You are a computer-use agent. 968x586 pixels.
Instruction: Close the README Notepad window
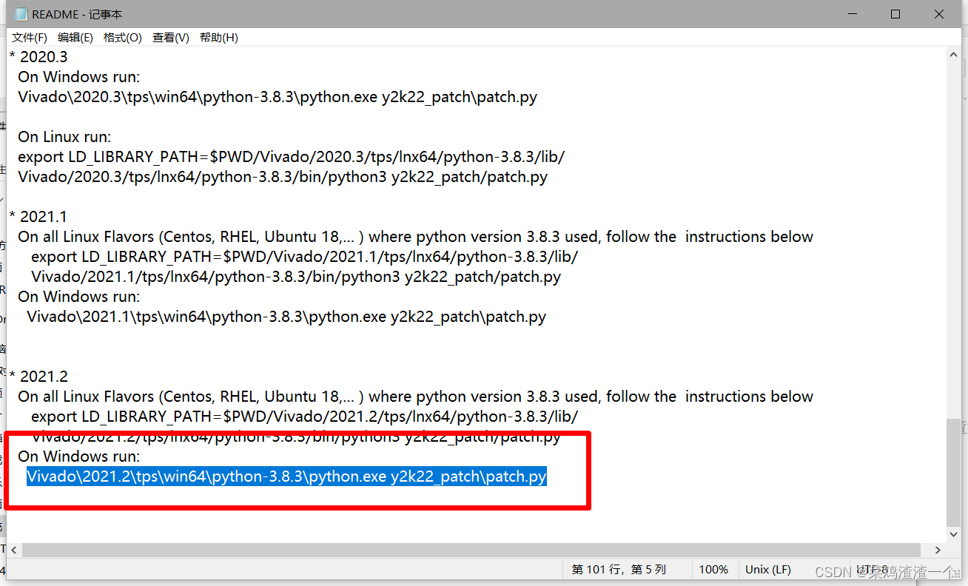pyautogui.click(x=940, y=14)
